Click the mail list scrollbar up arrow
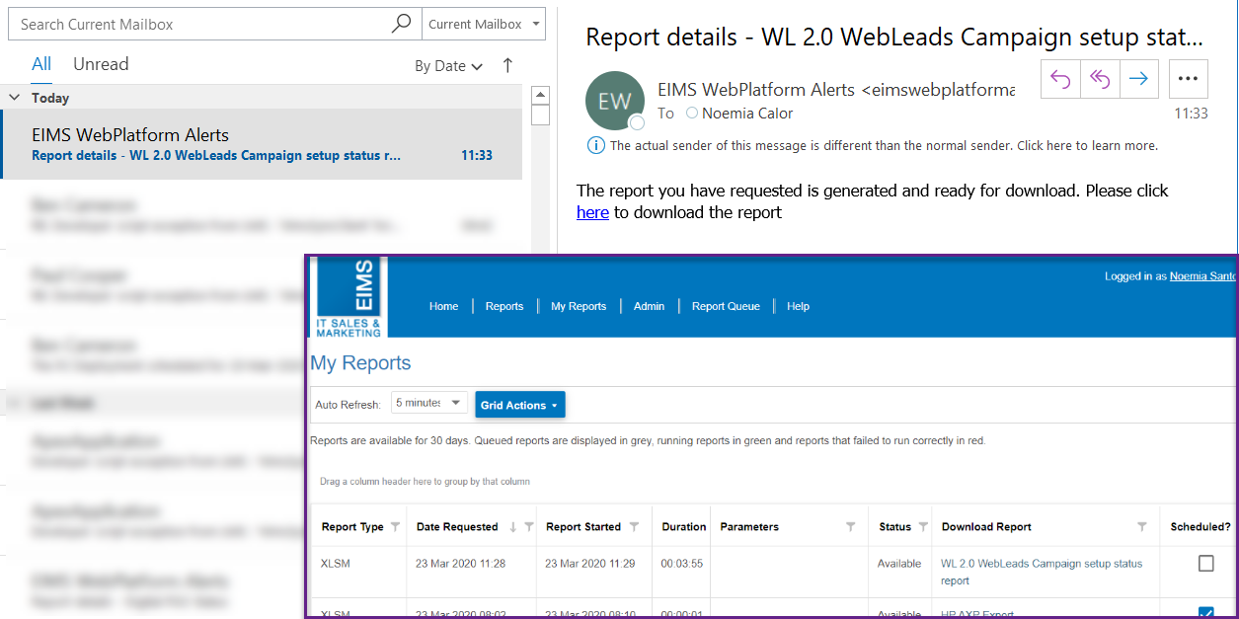 point(540,95)
